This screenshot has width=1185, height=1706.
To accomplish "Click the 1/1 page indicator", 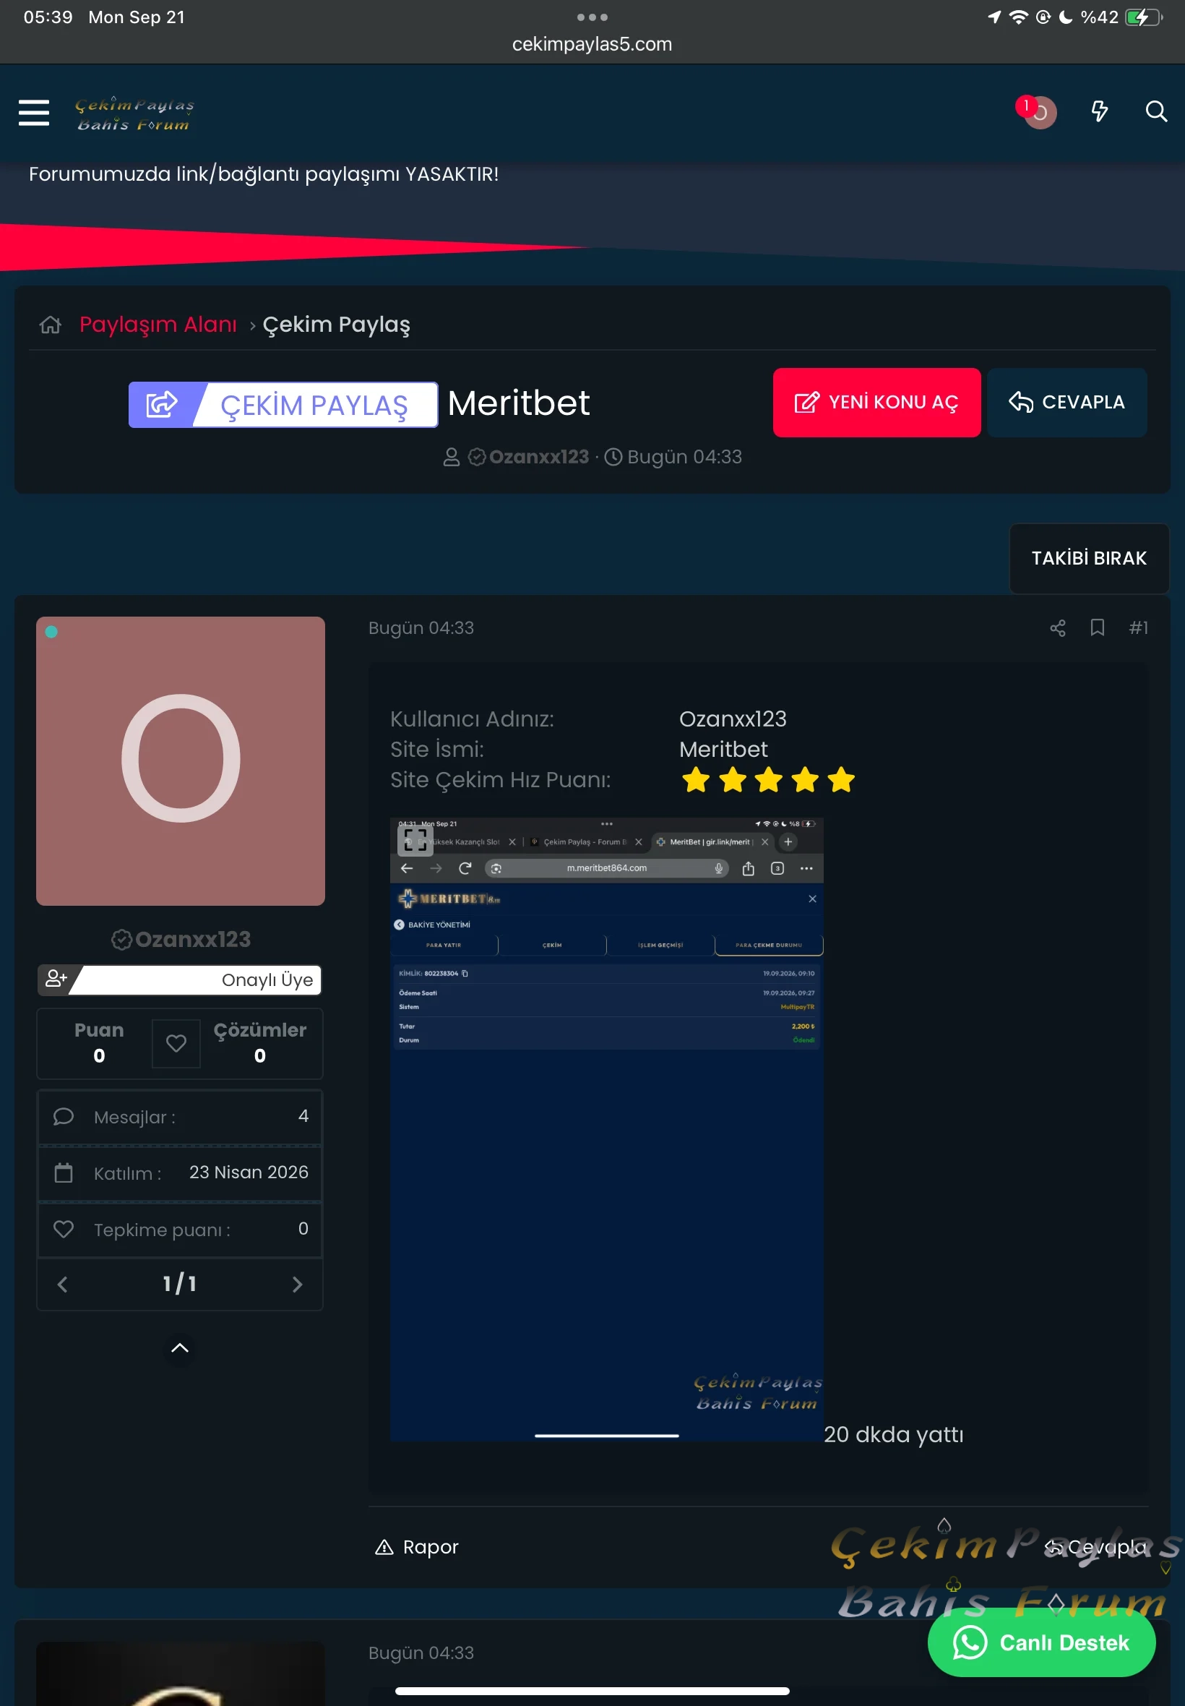I will pos(180,1284).
